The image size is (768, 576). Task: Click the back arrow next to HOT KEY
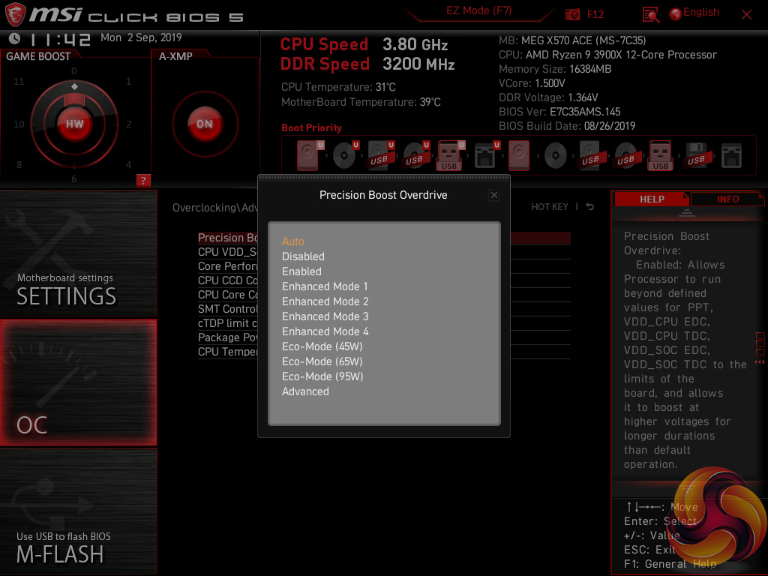tap(590, 207)
